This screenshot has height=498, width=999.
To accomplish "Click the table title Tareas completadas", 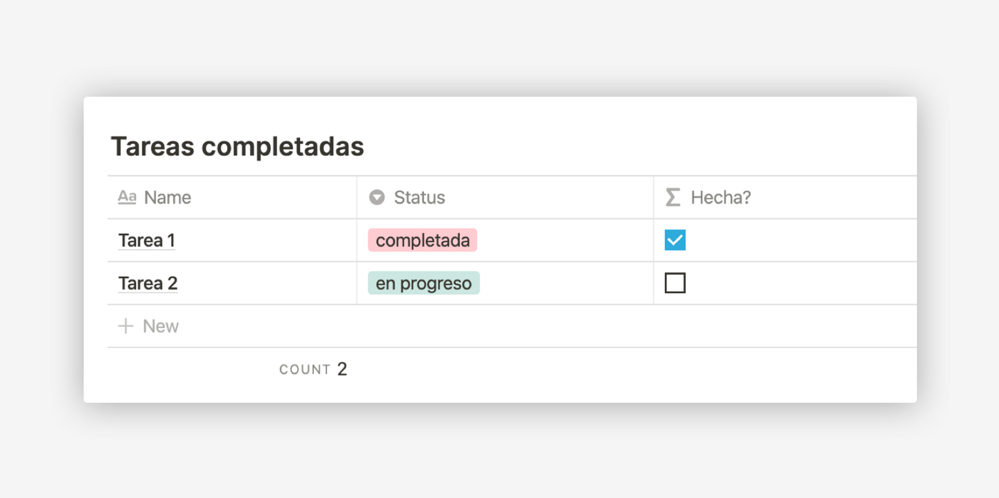I will click(x=237, y=146).
